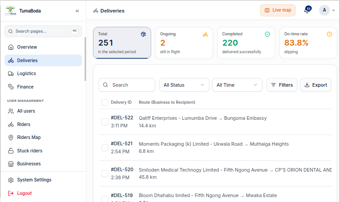Click the map icon inside the Live map button
The height and width of the screenshot is (202, 339).
point(267,10)
